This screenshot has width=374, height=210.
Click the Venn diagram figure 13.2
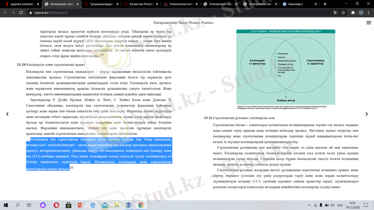point(286,67)
